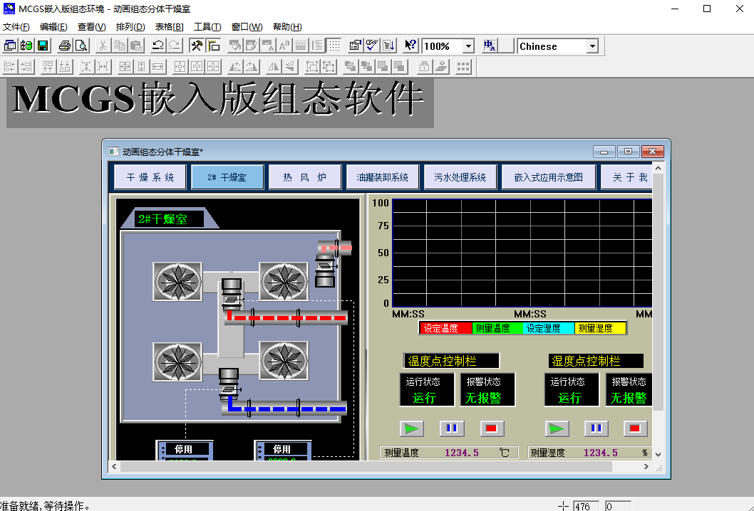Click the temperature control green play button
754x511 pixels.
click(412, 428)
